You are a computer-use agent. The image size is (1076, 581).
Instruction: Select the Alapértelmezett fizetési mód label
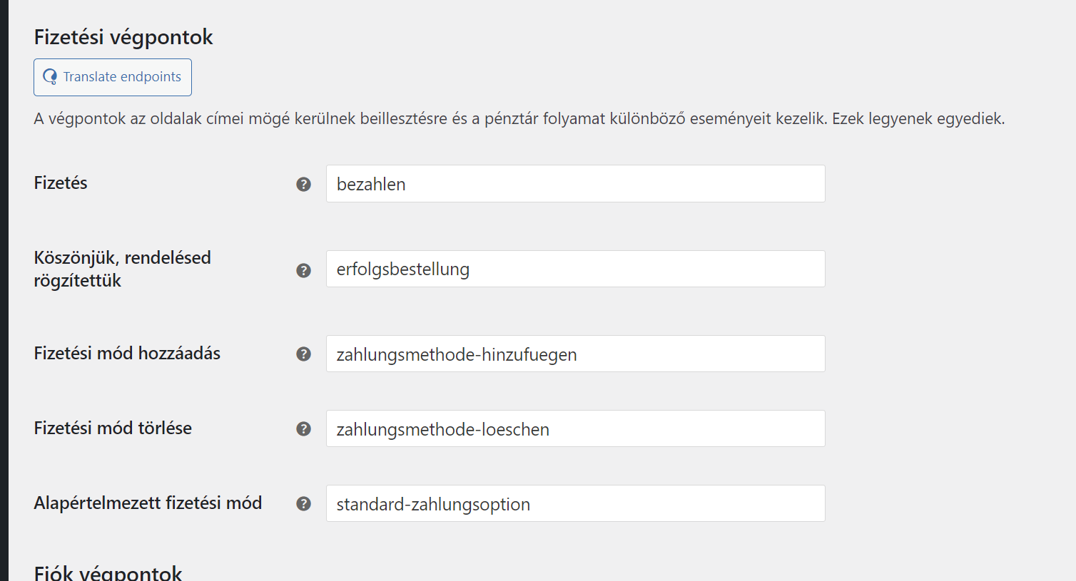tap(148, 503)
